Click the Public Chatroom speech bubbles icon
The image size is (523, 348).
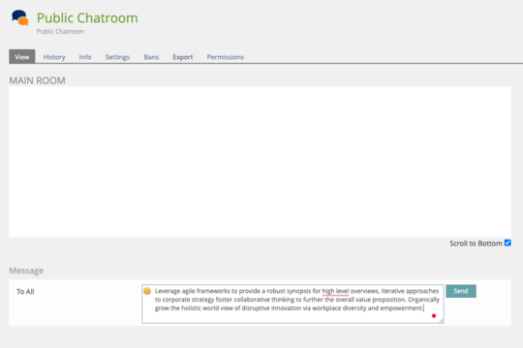[20, 17]
